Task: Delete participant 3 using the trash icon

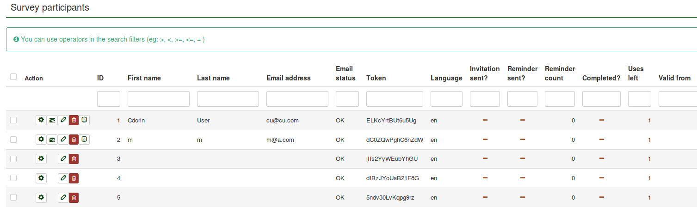Action: tap(74, 159)
